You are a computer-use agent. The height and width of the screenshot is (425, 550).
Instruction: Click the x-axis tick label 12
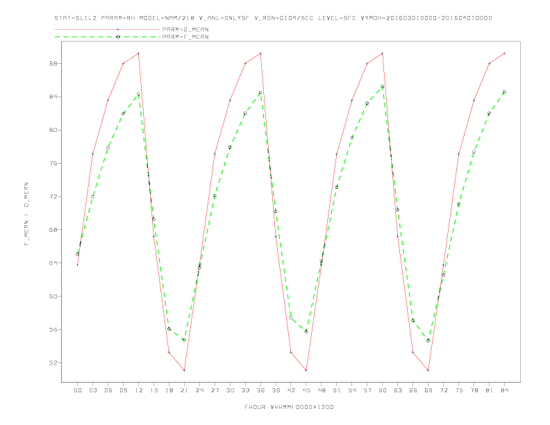[x=139, y=390]
